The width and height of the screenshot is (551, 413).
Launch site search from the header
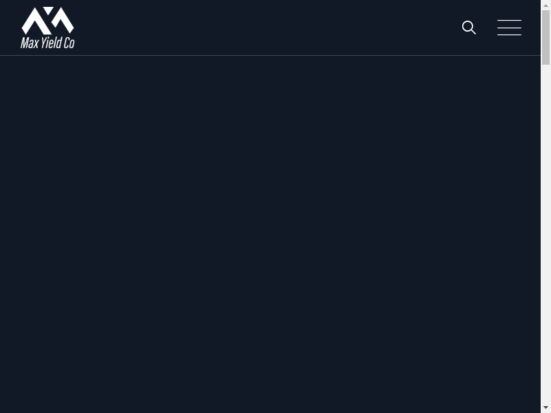pos(469,28)
